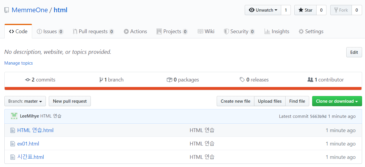Click the watchers count 1

[x=286, y=10]
